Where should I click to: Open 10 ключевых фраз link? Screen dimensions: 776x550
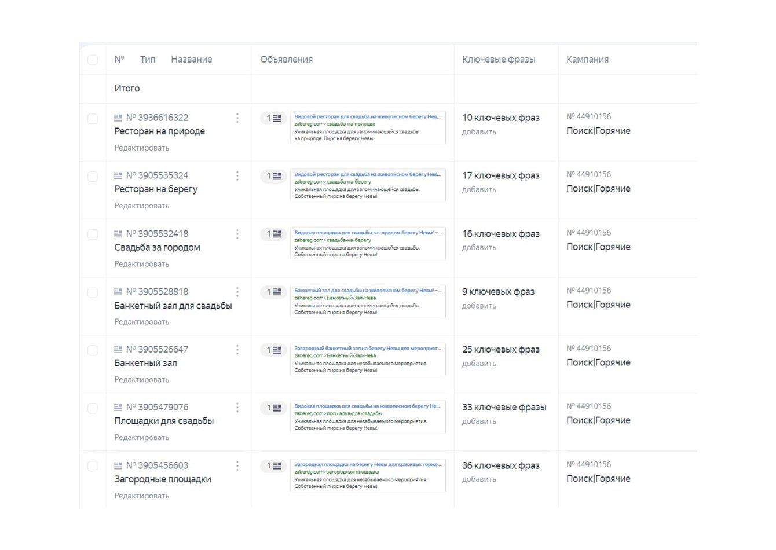pyautogui.click(x=500, y=118)
